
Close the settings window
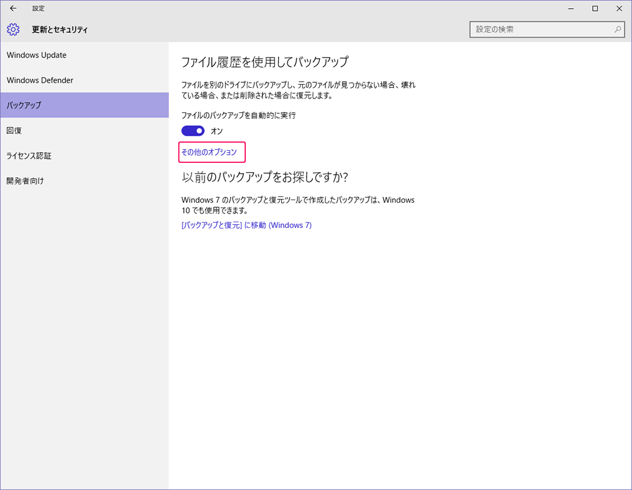click(x=619, y=8)
